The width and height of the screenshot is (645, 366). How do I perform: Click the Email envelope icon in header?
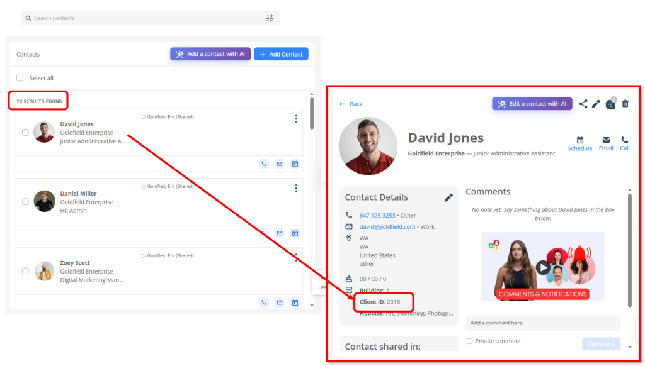[606, 140]
